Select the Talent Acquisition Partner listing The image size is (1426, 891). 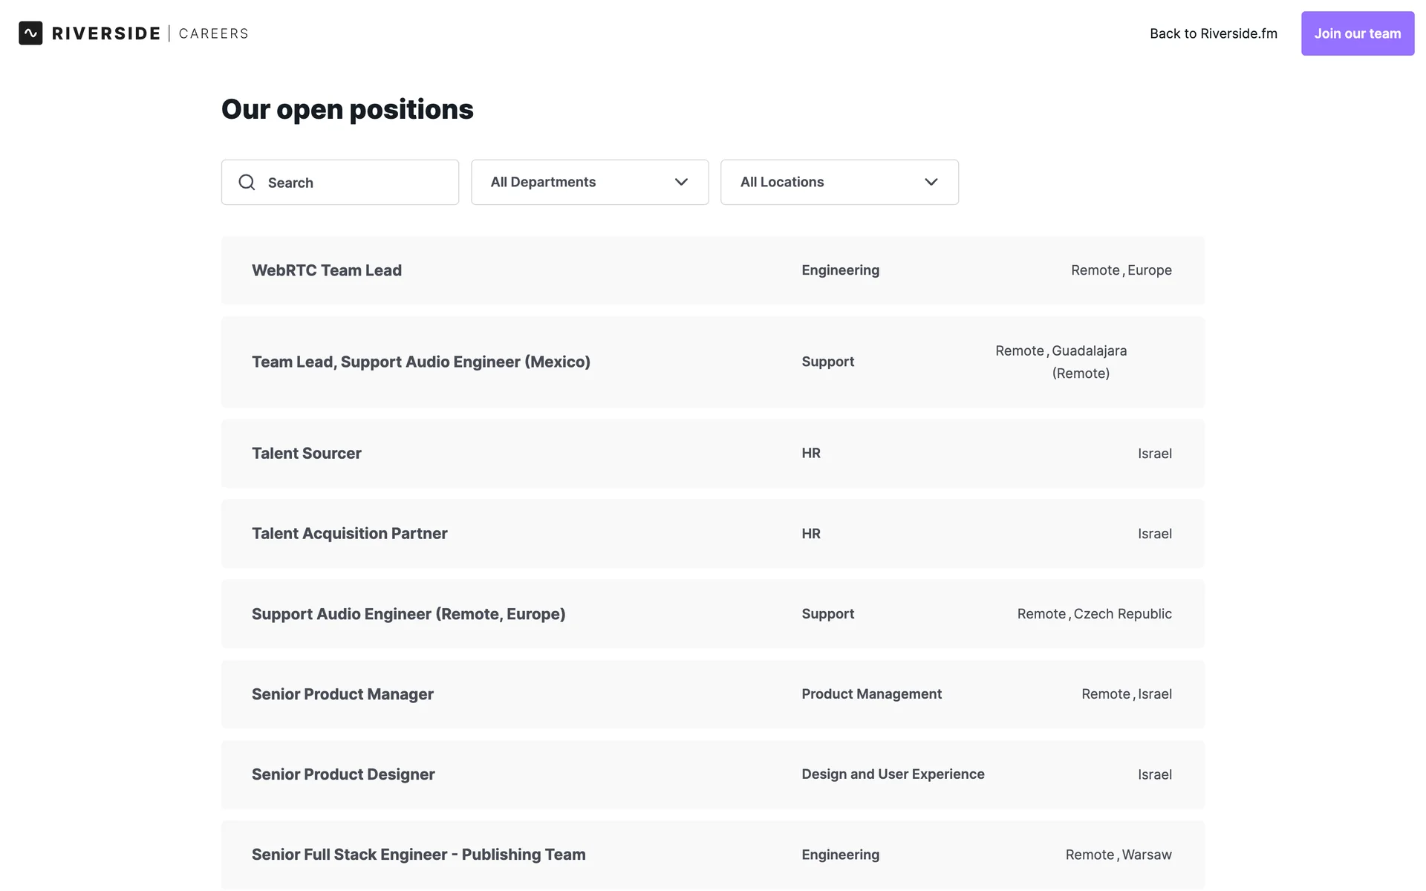pyautogui.click(x=349, y=533)
